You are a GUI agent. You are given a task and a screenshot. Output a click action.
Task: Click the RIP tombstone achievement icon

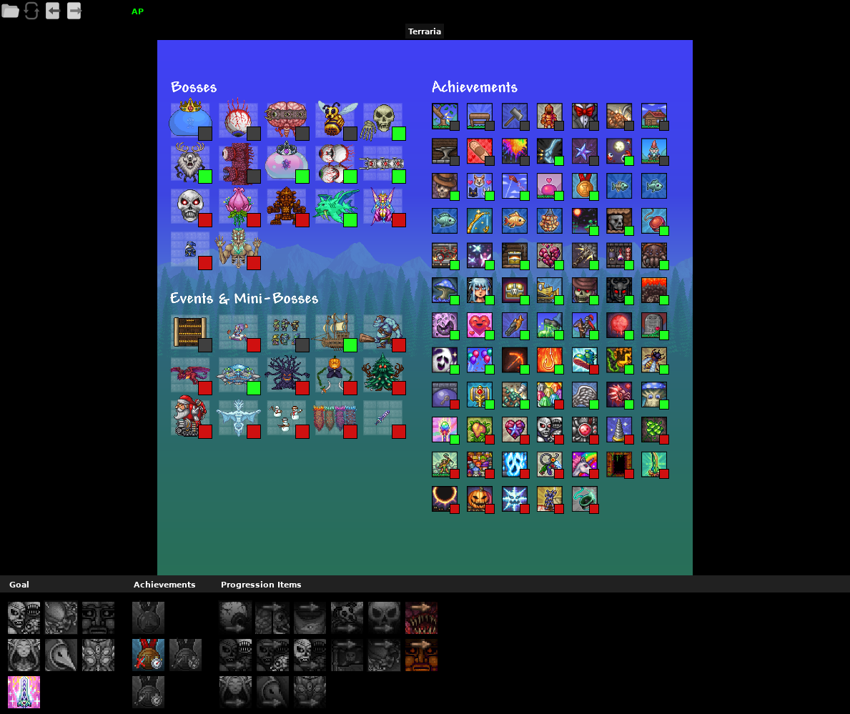click(654, 326)
